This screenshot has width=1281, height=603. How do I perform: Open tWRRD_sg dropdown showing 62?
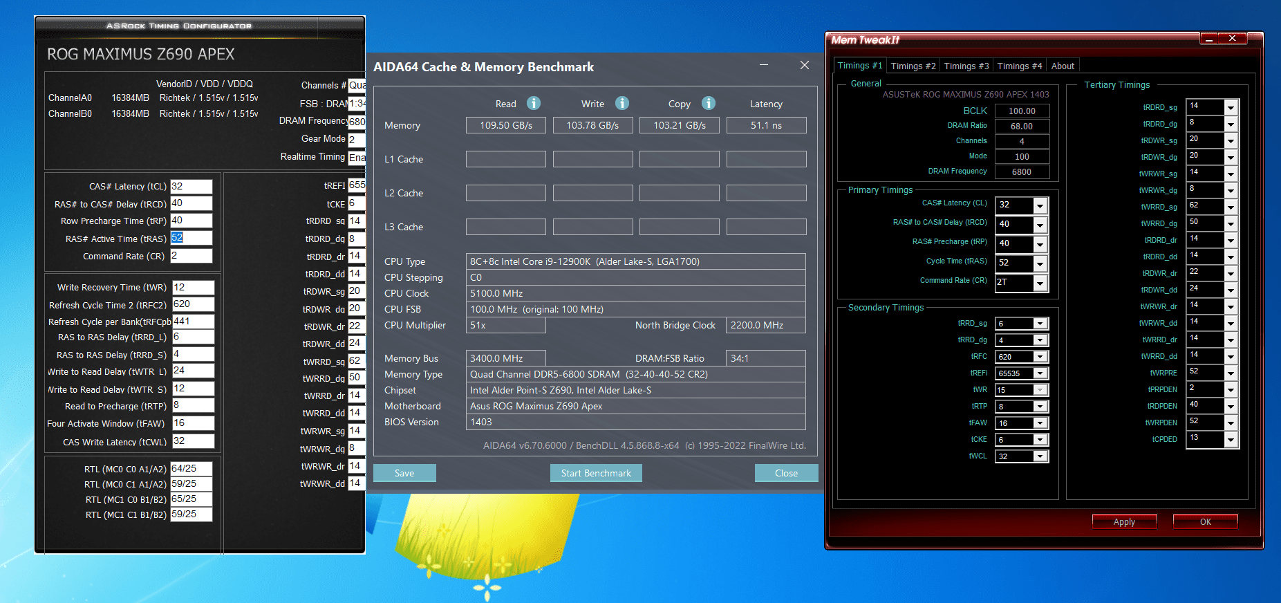(x=1231, y=207)
